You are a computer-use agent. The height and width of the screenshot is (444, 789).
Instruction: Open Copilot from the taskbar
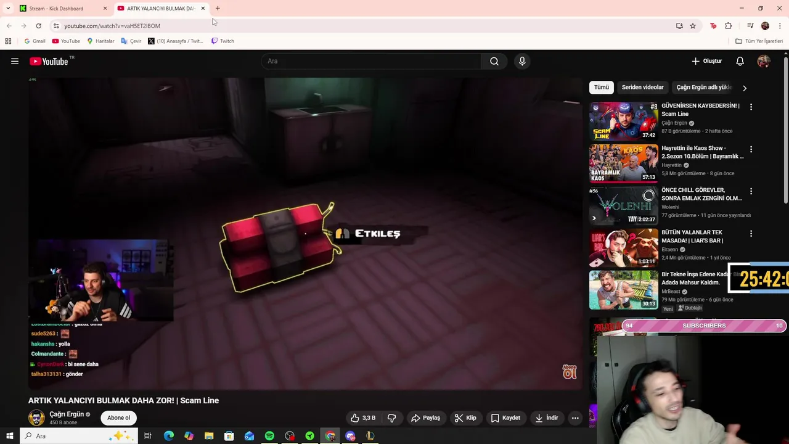189,436
